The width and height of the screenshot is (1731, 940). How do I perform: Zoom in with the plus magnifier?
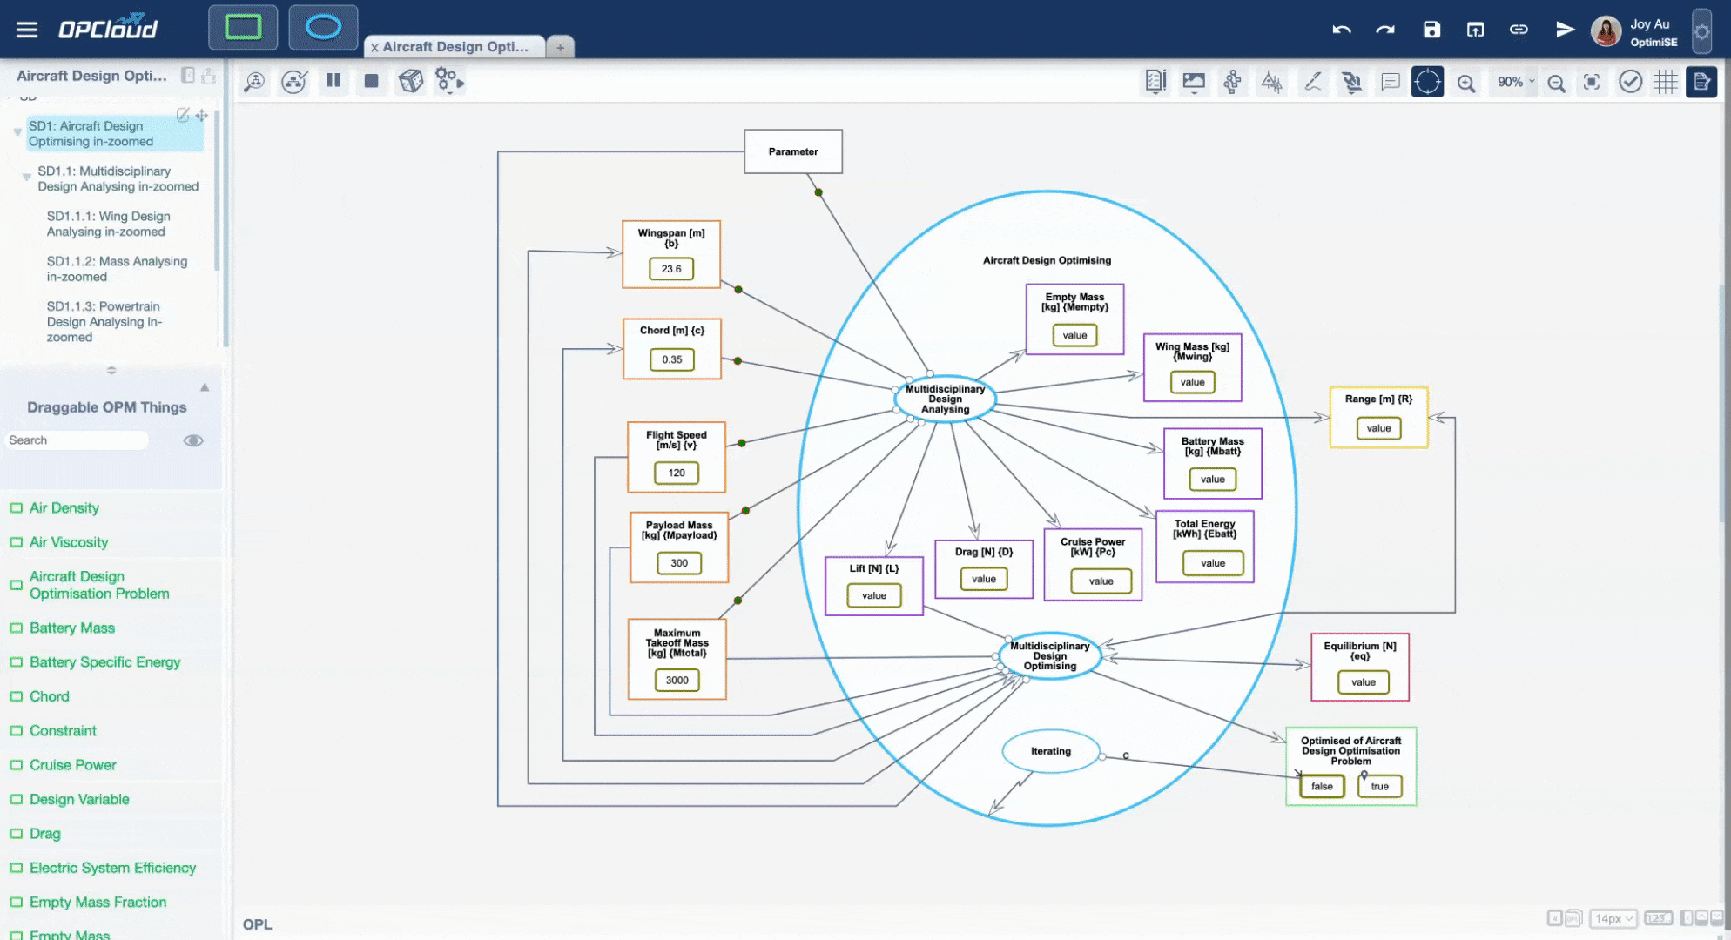tap(1466, 83)
